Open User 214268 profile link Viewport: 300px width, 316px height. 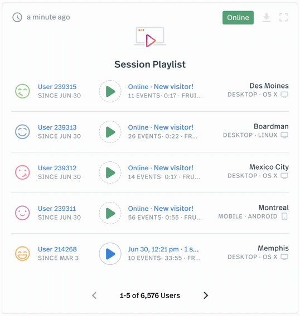point(57,249)
